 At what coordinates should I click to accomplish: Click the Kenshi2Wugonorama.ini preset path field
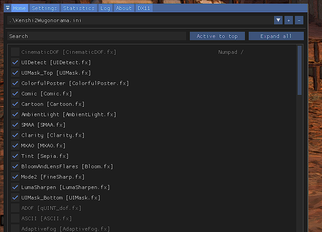pos(140,20)
